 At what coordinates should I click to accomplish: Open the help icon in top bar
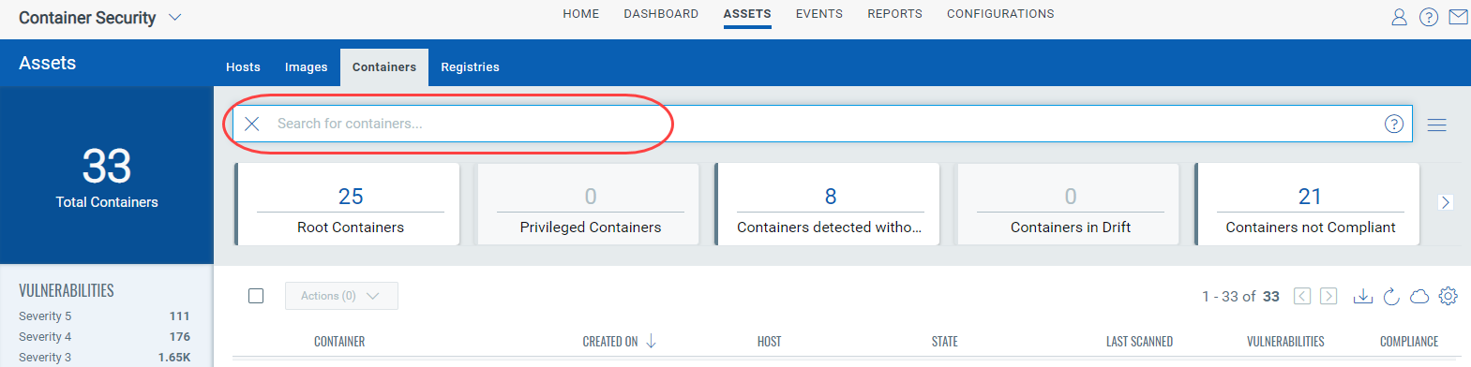tap(1429, 17)
